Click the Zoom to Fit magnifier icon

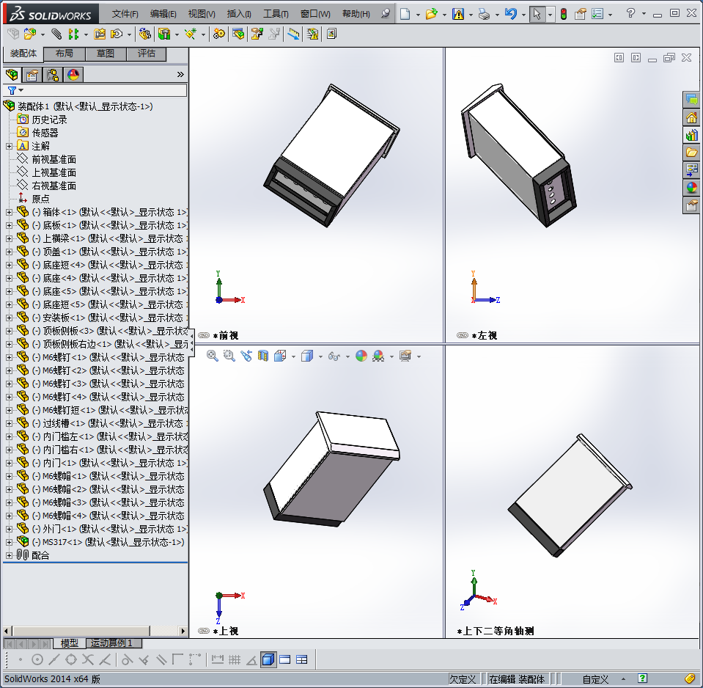[x=212, y=356]
